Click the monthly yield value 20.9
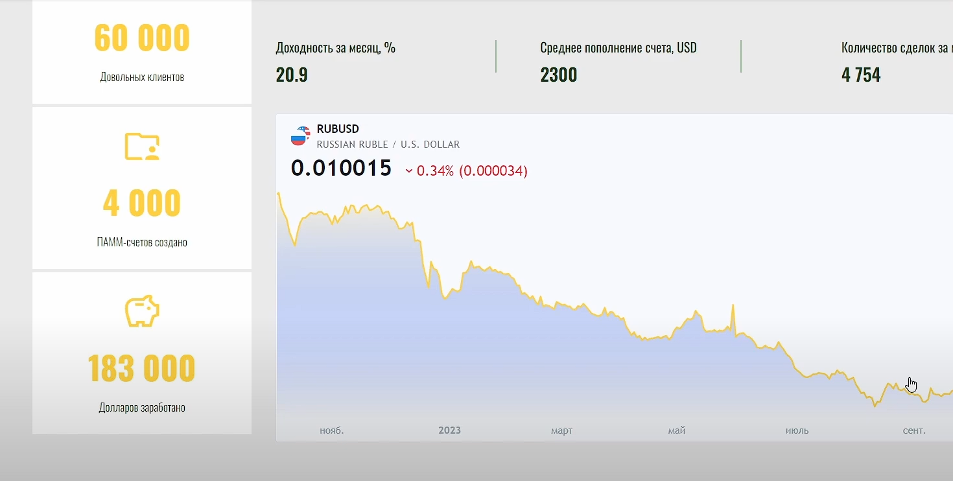Viewport: 953px width, 481px height. 292,75
